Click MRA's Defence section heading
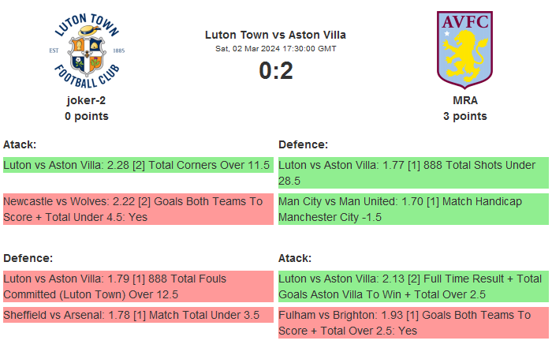 click(303, 144)
